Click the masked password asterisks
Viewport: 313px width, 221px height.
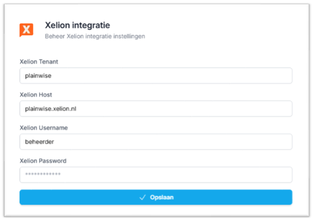coord(43,175)
